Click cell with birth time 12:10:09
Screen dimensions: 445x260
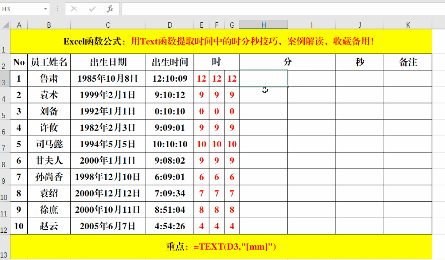click(170, 78)
